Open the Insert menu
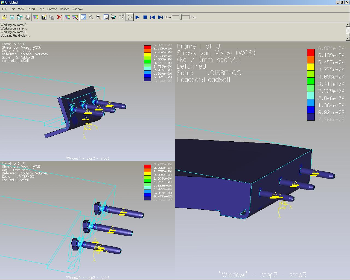Viewport: 350px width, 280px height. point(31,9)
